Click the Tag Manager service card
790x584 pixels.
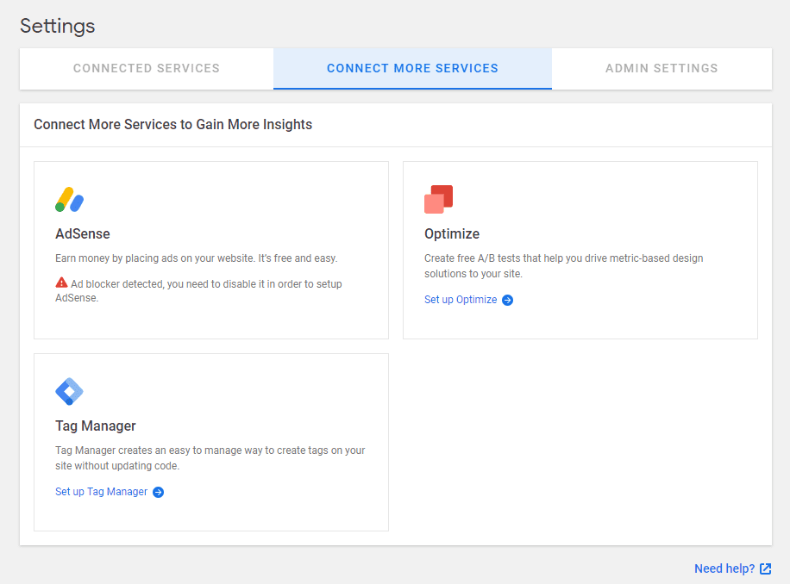[210, 441]
